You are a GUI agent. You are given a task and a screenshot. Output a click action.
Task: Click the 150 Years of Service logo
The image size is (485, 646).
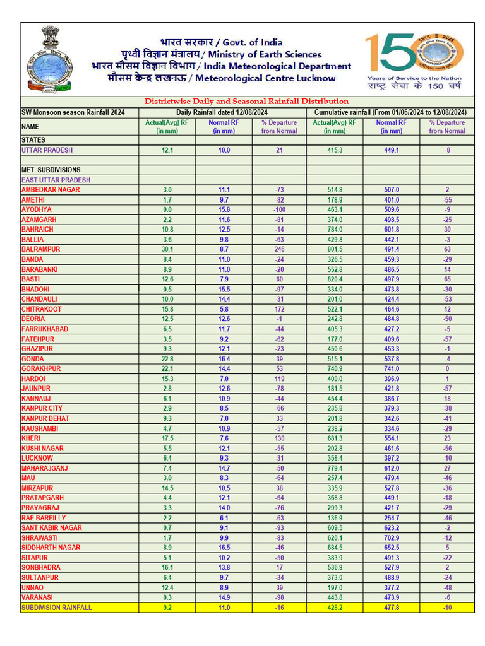(414, 61)
